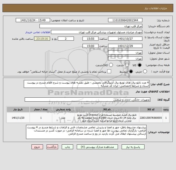Viewport: 176px width, 170px height.
Task: Click the delivery province field تهران
Action: (x=125, y=53)
